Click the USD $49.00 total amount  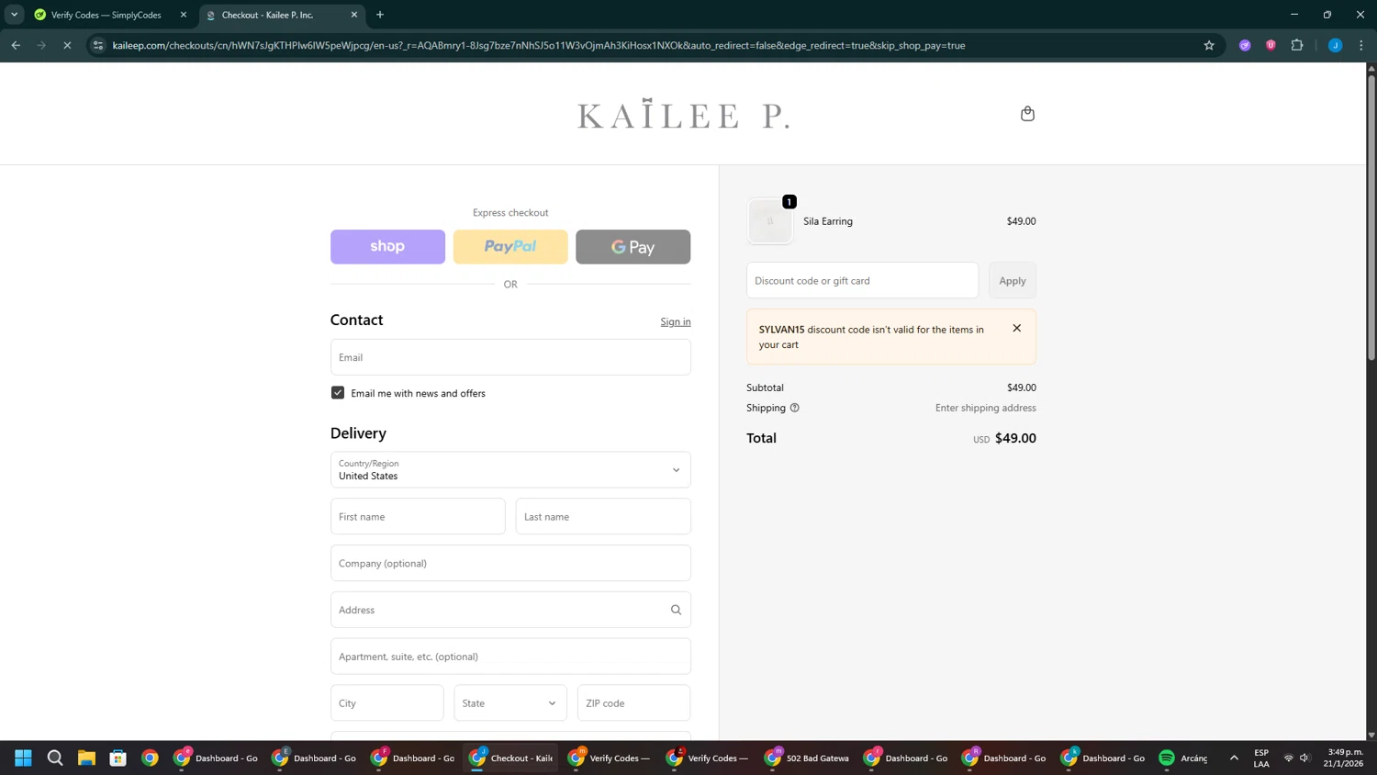(1004, 439)
